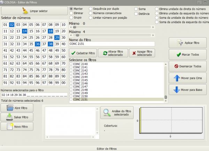Choose Números consecutivos radio button
209x151 pixels.
(x=91, y=13)
